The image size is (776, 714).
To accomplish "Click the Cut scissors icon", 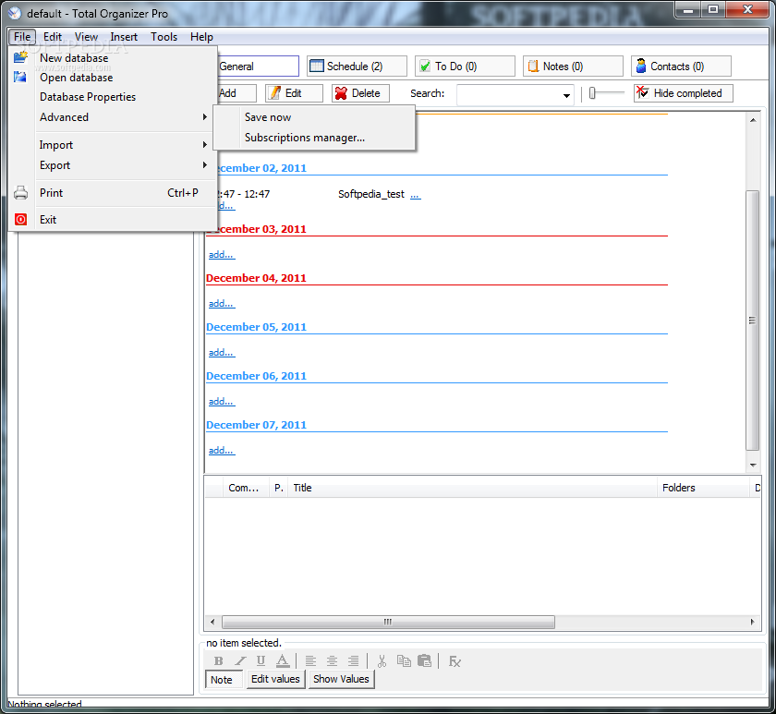I will [382, 661].
